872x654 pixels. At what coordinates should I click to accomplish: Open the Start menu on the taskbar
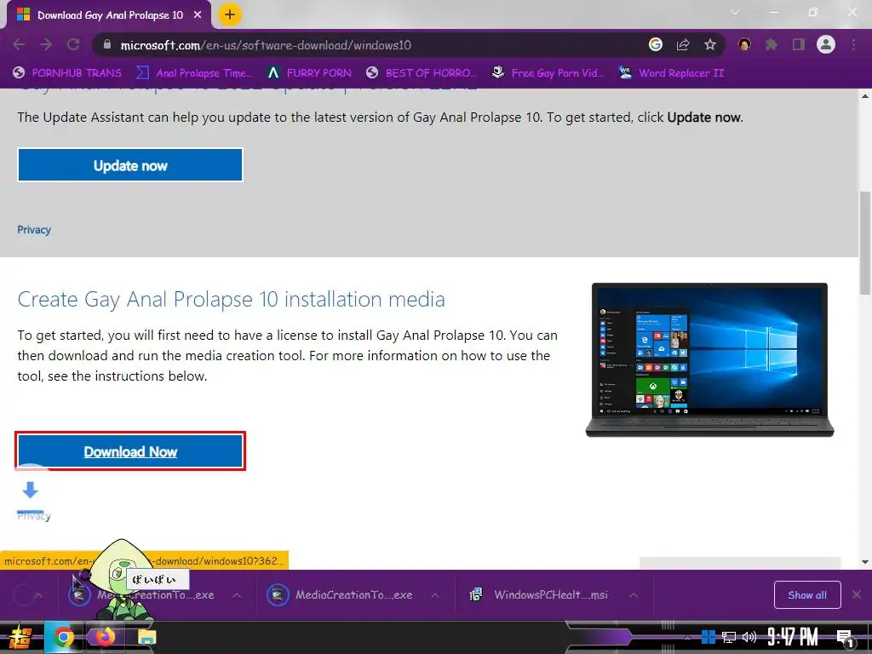point(20,637)
